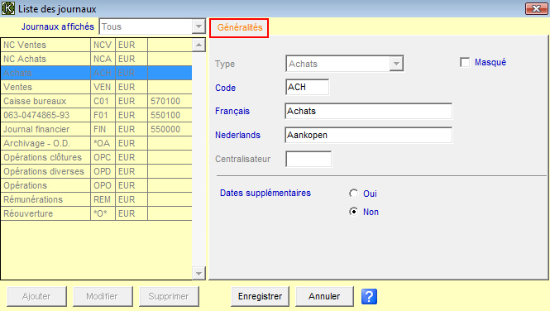
Task: Click the *O* code cell
Action: pos(103,213)
